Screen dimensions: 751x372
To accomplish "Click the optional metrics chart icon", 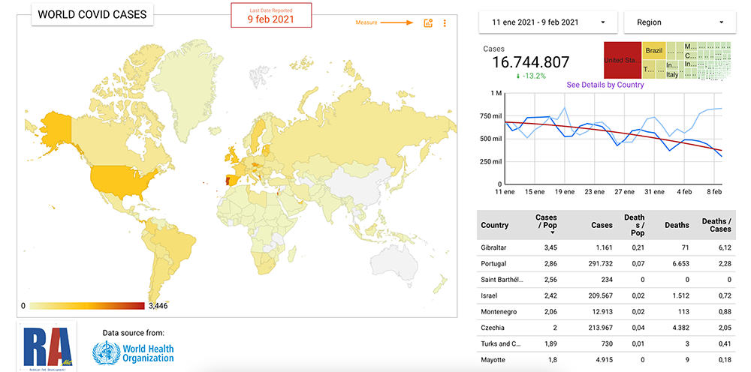I will (428, 23).
